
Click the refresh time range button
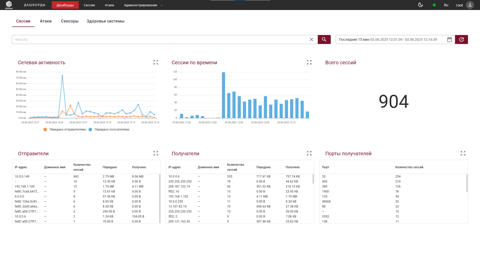(461, 39)
